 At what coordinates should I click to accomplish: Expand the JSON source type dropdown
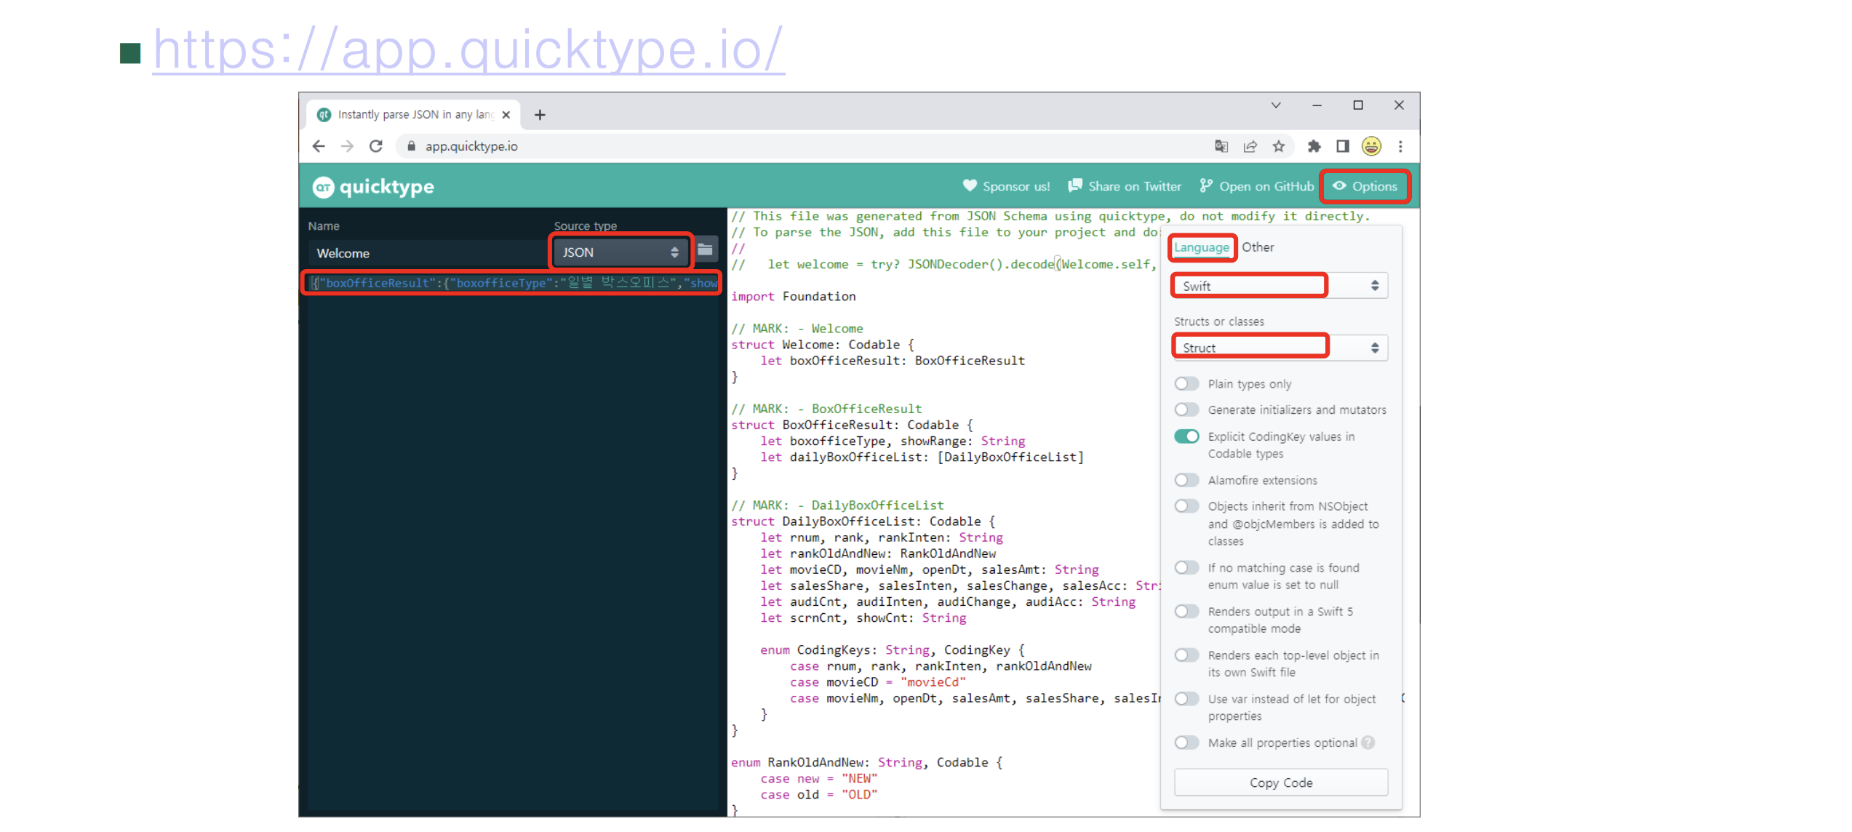click(620, 252)
